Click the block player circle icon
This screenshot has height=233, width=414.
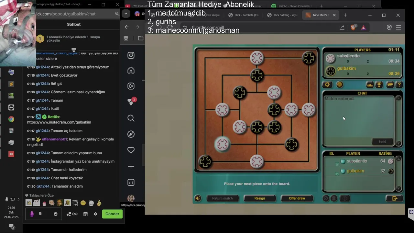coord(326,198)
